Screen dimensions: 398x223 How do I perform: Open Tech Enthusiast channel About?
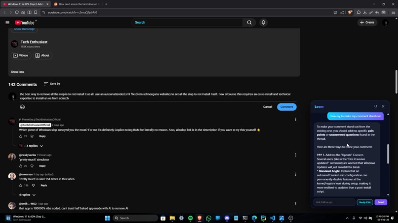click(x=42, y=56)
